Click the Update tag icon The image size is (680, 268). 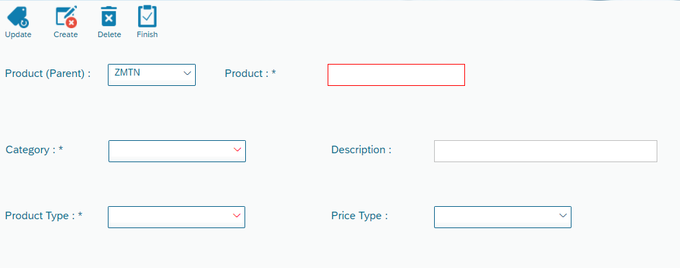click(x=18, y=16)
